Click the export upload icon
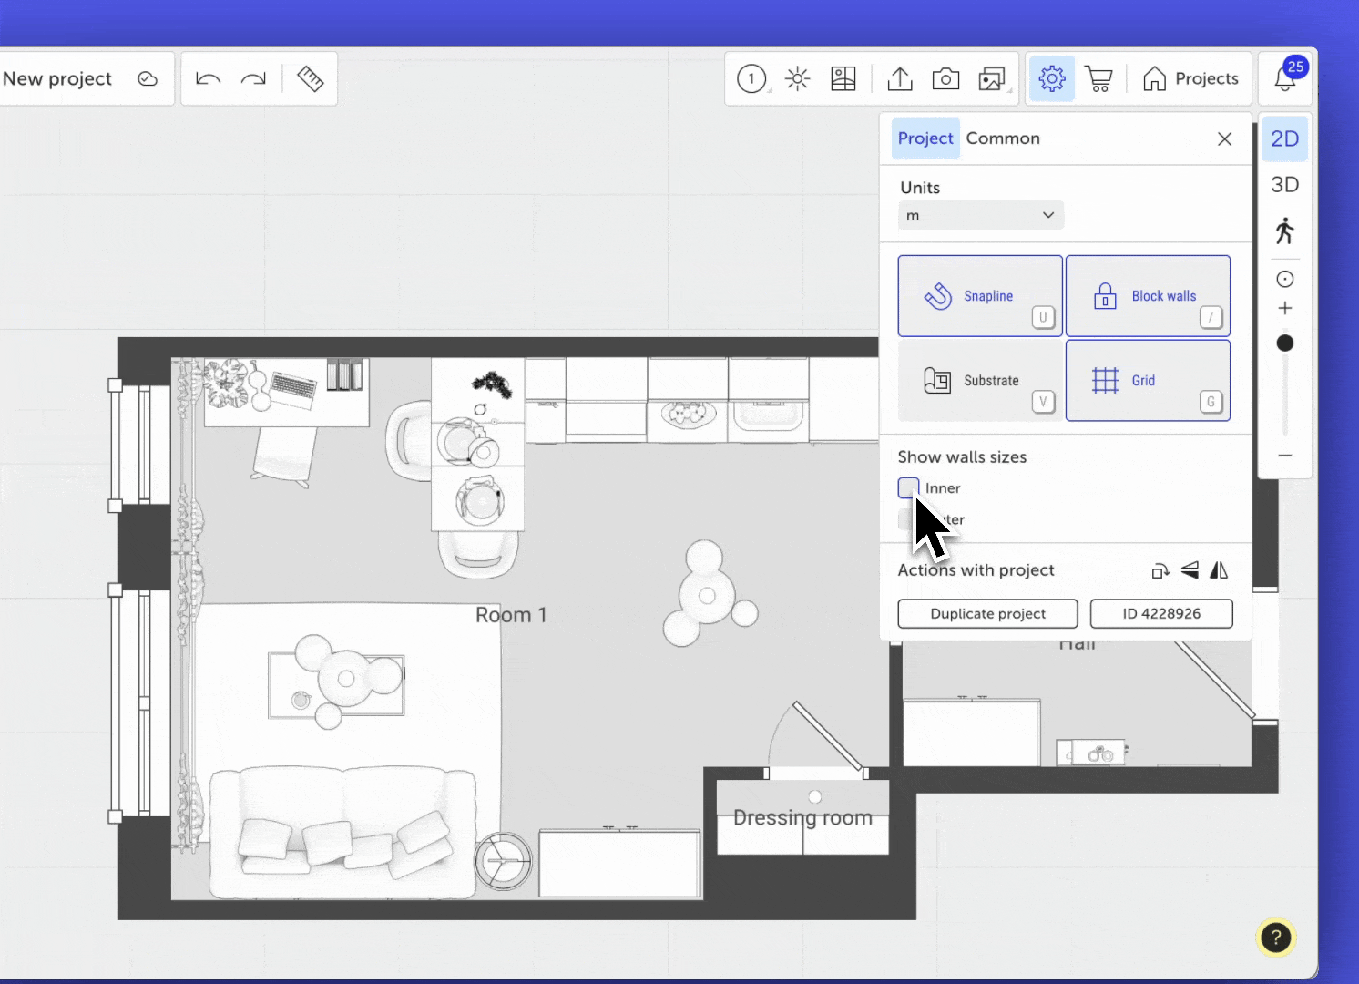 (900, 79)
